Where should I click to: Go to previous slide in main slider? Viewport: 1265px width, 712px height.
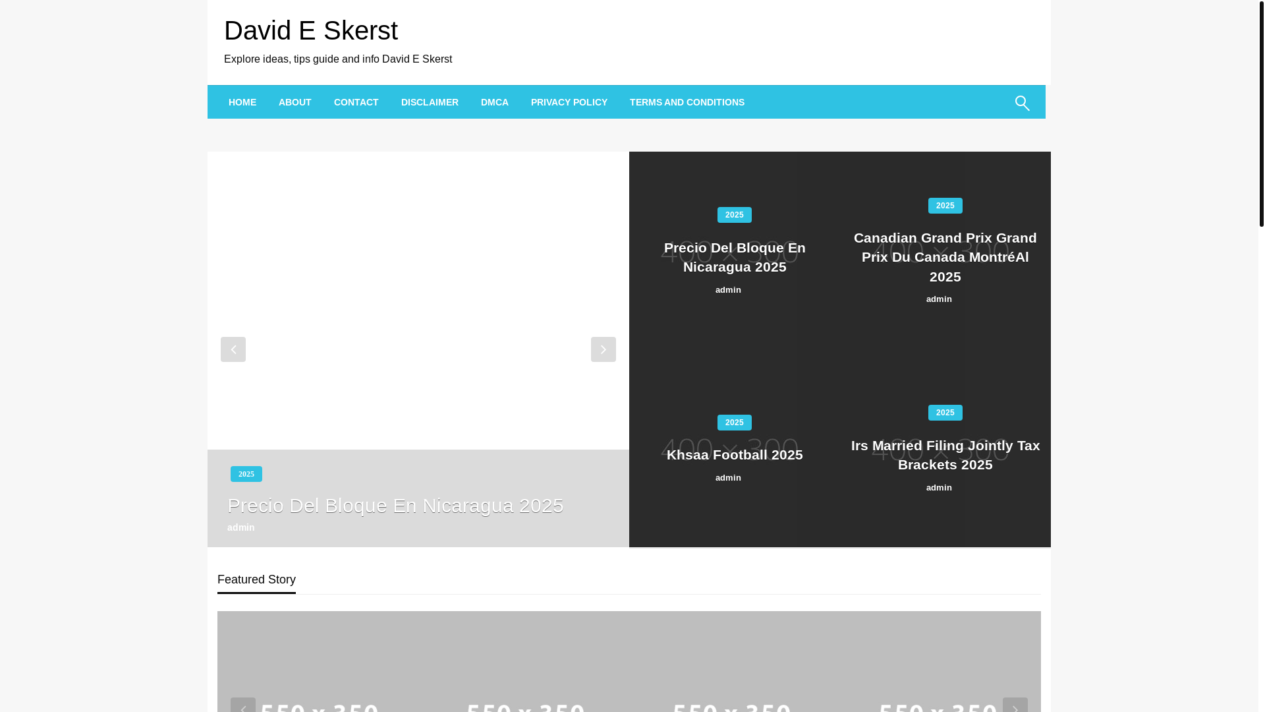coord(233,349)
